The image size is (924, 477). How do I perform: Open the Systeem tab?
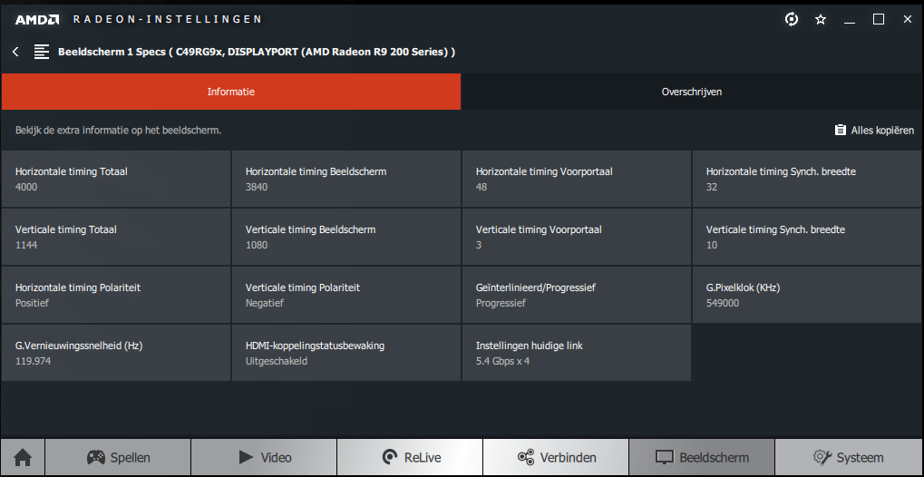point(849,457)
